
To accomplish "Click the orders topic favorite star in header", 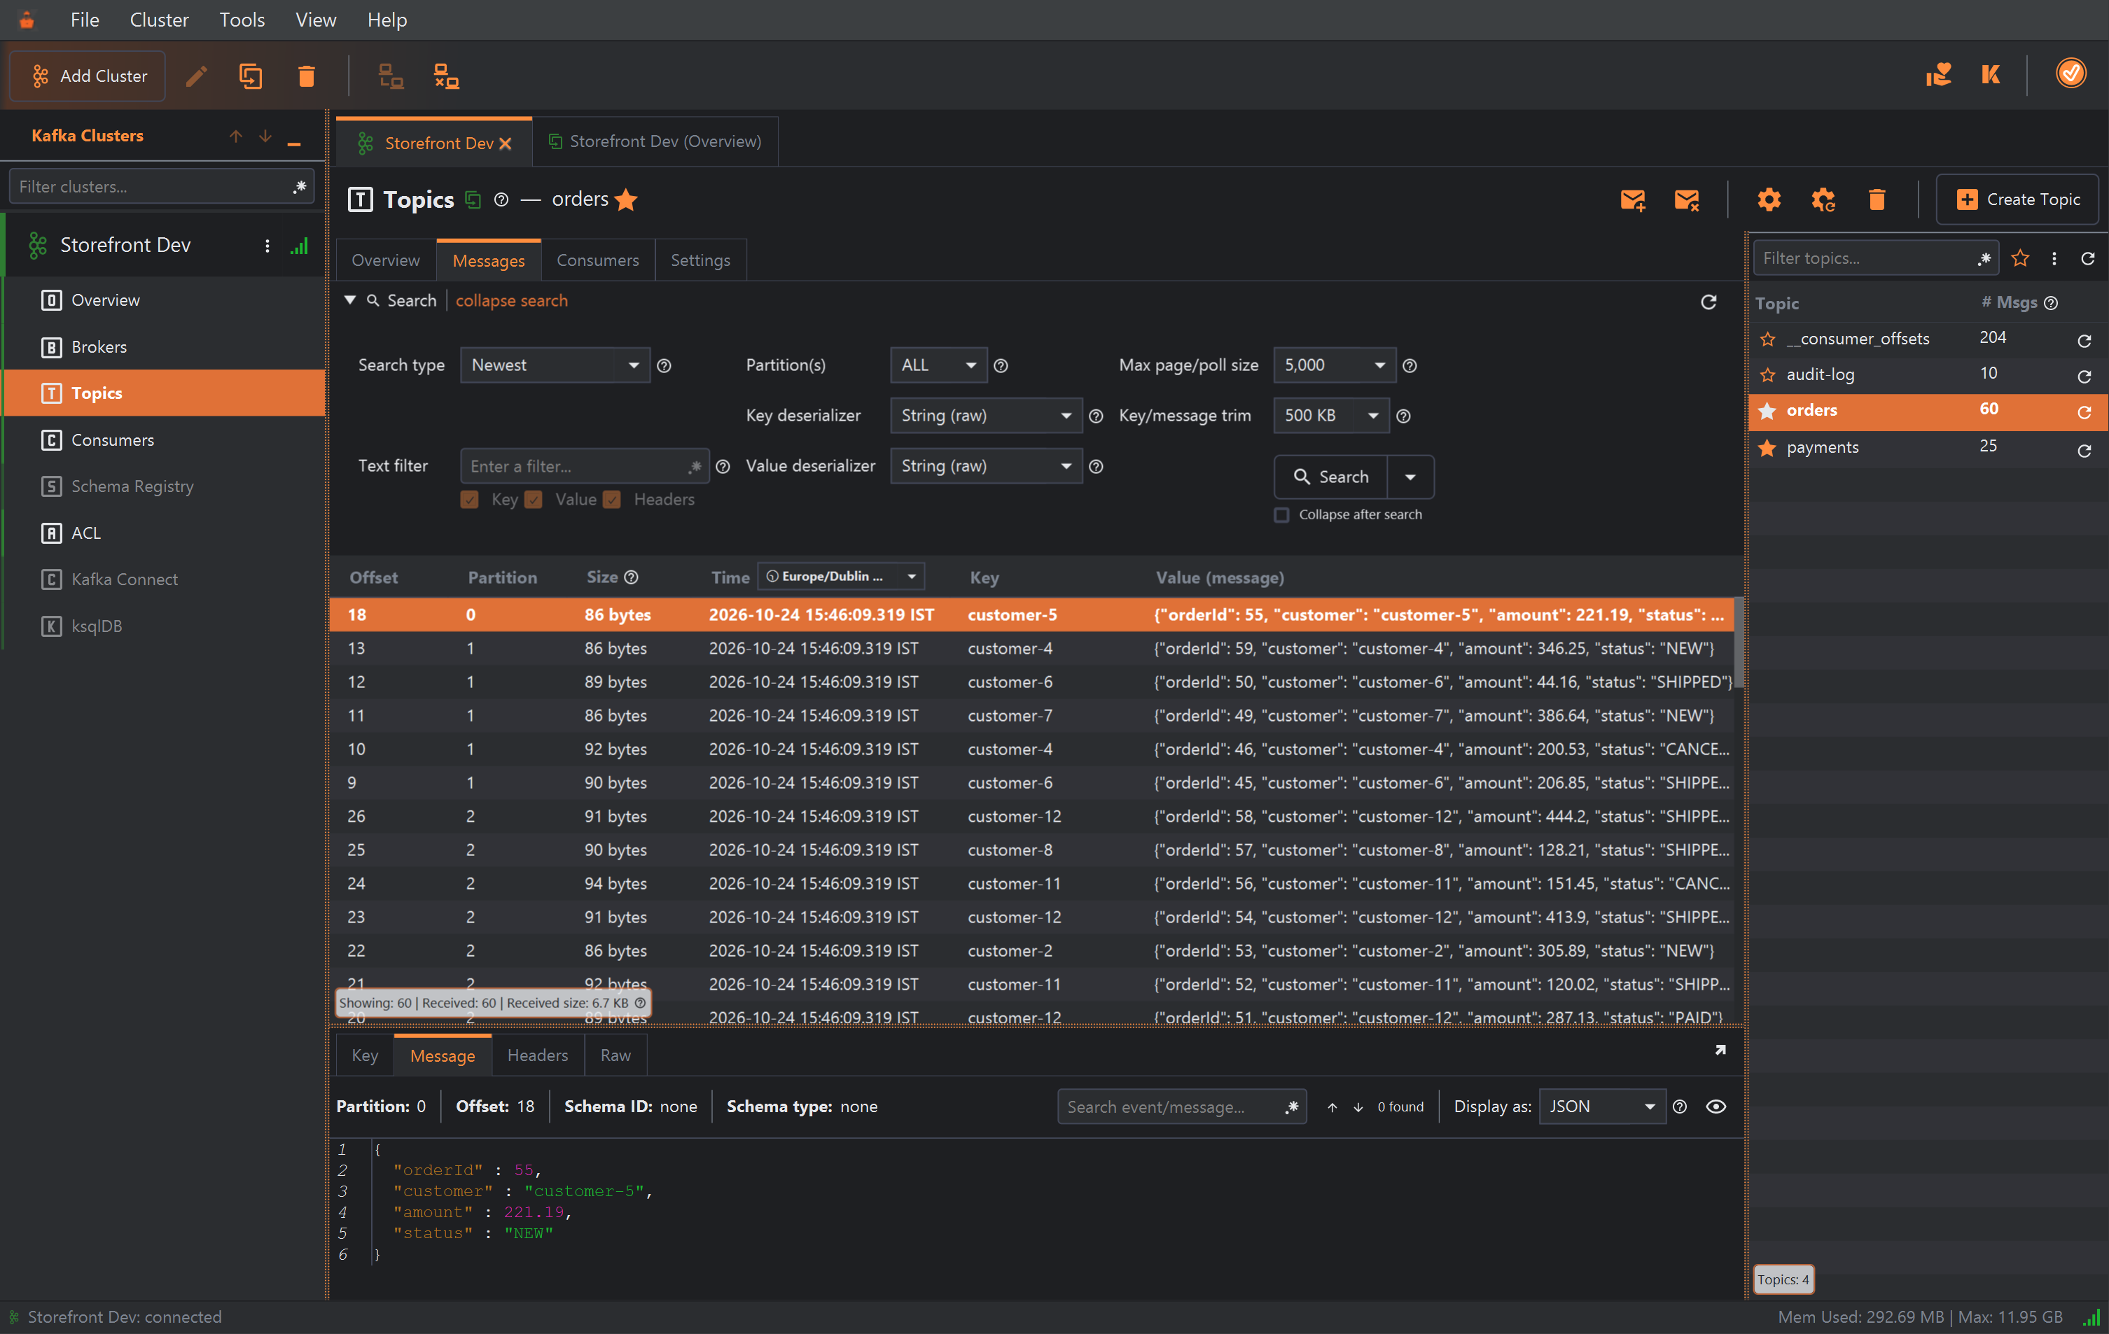I will click(626, 199).
